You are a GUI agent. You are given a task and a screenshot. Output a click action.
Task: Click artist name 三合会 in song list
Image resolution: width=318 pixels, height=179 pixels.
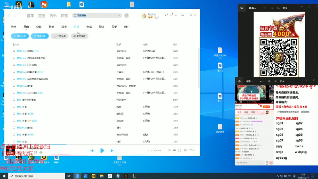120,72
